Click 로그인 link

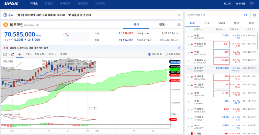point(227,4)
